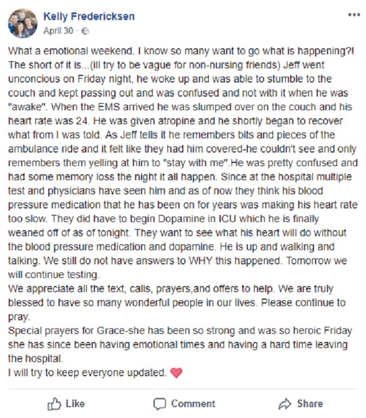The height and width of the screenshot is (418, 366).
Task: Select the Comment text label
Action: pos(193,403)
